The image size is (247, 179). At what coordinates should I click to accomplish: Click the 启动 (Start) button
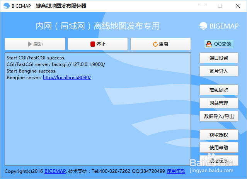35,44
